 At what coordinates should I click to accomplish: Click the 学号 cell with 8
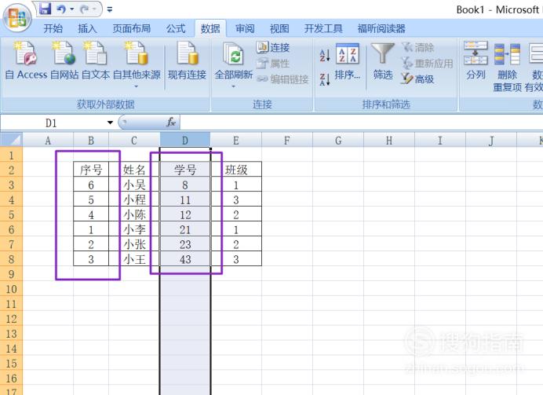(x=185, y=185)
